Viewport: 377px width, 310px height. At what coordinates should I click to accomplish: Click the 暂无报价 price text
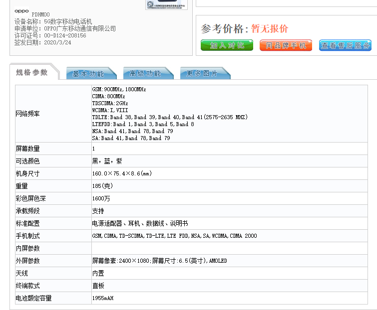click(270, 28)
